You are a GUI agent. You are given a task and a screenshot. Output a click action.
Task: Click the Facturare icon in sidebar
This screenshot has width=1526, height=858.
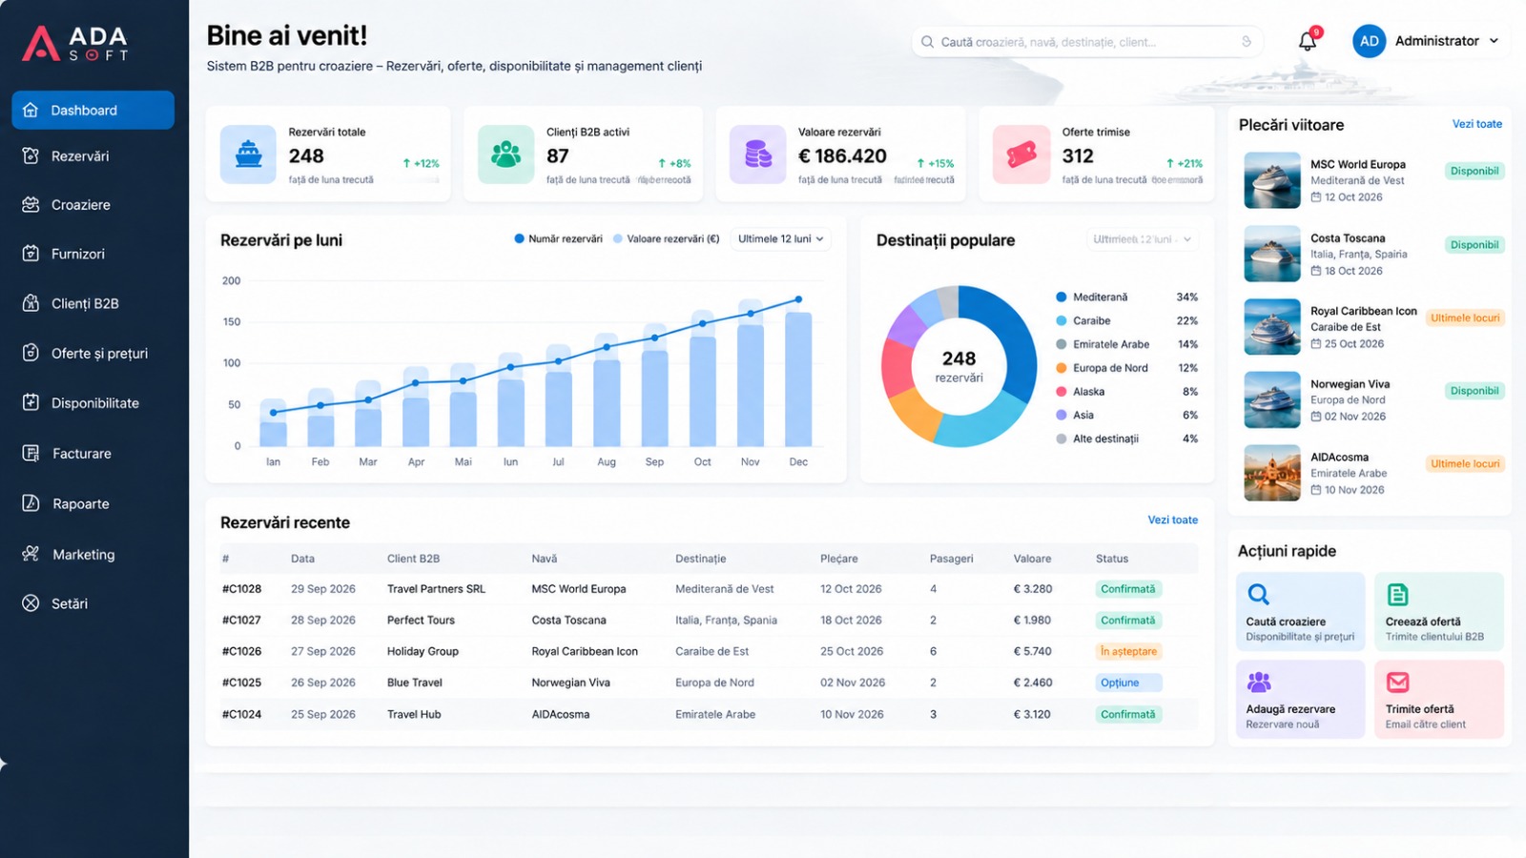point(31,453)
